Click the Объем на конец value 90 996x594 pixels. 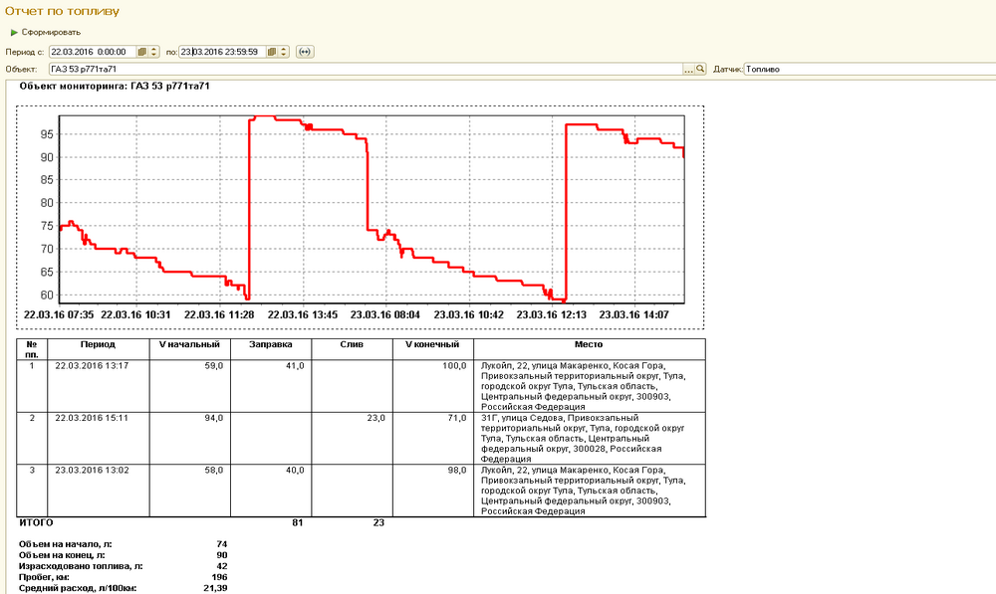222,555
